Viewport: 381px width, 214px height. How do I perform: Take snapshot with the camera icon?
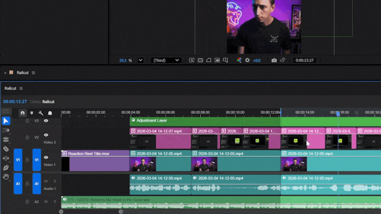(274, 60)
